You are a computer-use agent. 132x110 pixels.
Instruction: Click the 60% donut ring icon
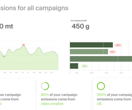pos(45,86)
